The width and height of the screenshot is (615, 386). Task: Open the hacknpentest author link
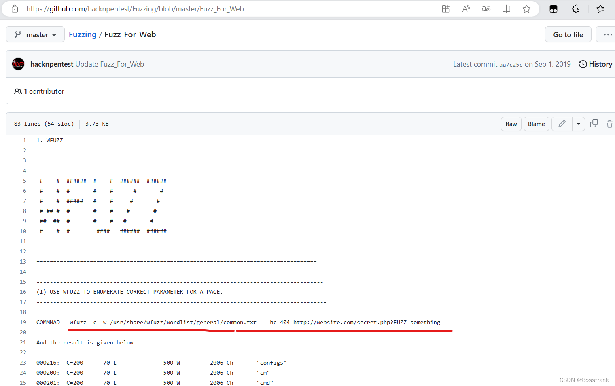point(52,64)
